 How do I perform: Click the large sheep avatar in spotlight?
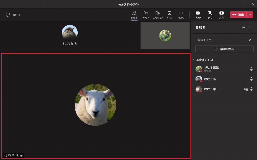(95, 105)
